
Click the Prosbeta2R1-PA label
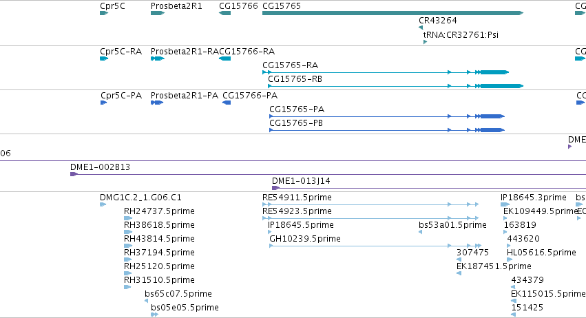(185, 96)
